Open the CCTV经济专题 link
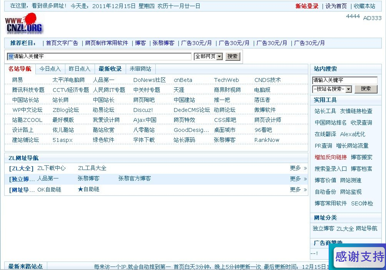 pos(71,90)
